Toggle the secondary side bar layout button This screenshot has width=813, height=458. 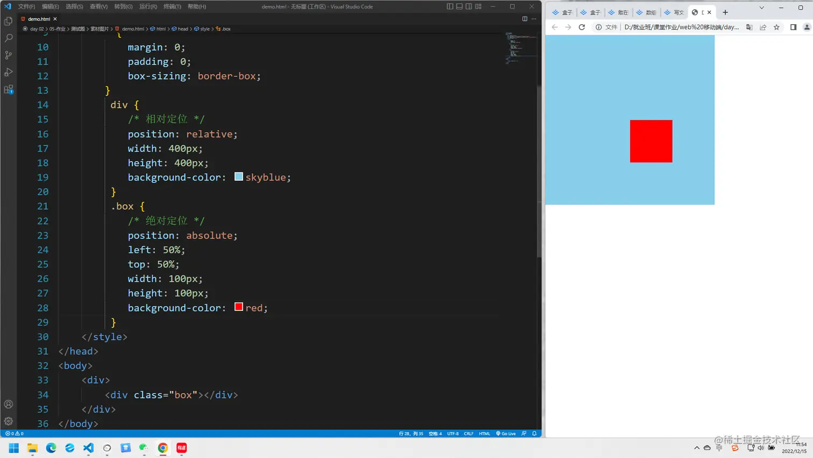pyautogui.click(x=469, y=6)
